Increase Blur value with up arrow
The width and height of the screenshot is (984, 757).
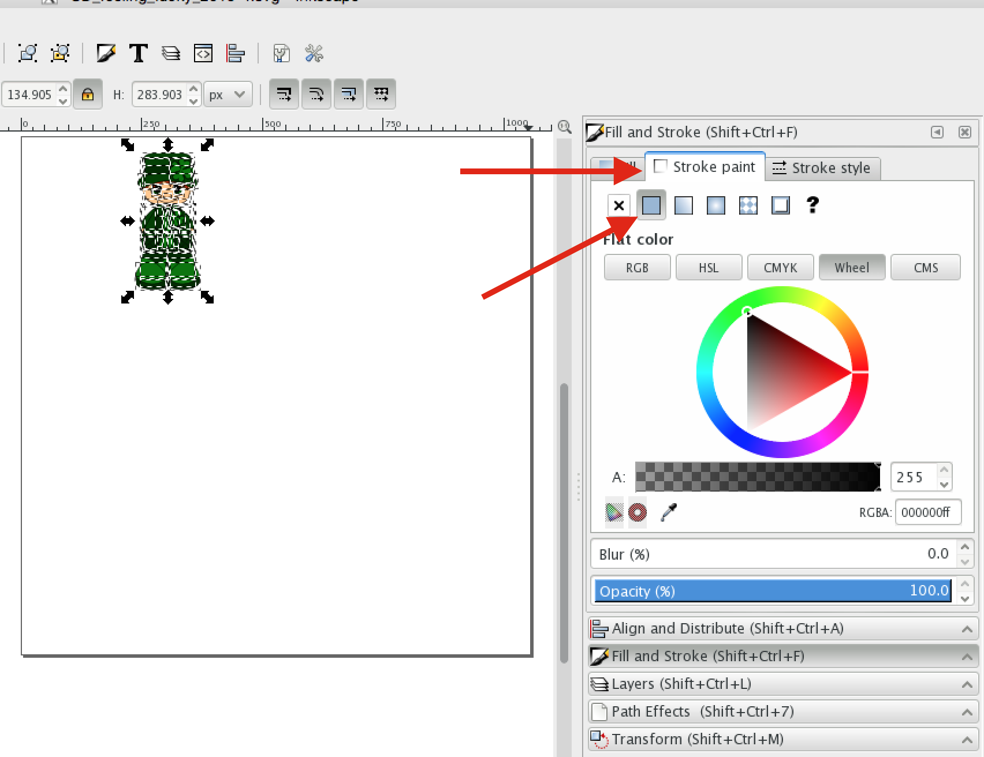(965, 547)
